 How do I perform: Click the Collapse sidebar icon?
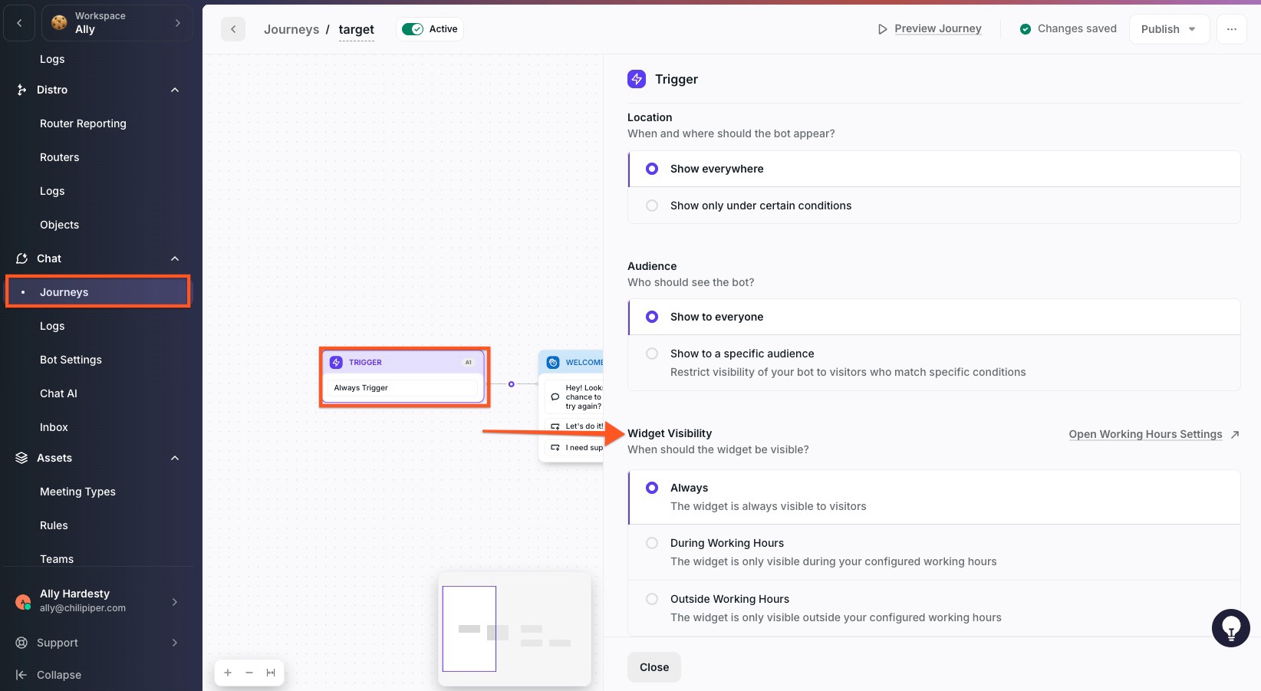[21, 675]
